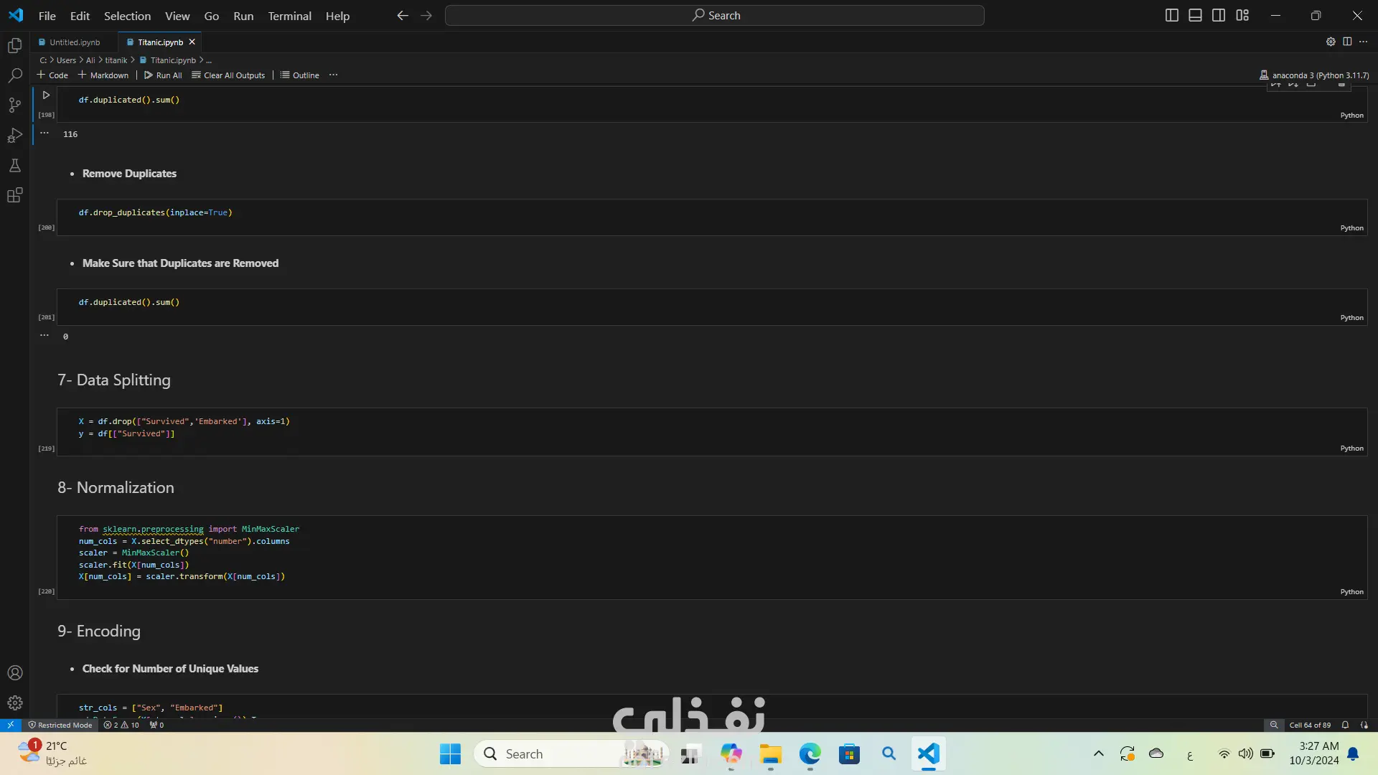Viewport: 1378px width, 775px height.
Task: Open the Manage gear in activity bar
Action: coord(15,703)
